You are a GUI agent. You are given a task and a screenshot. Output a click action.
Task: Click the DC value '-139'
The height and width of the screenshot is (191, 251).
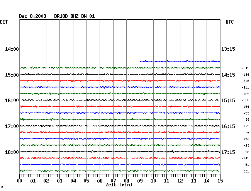(x=245, y=94)
